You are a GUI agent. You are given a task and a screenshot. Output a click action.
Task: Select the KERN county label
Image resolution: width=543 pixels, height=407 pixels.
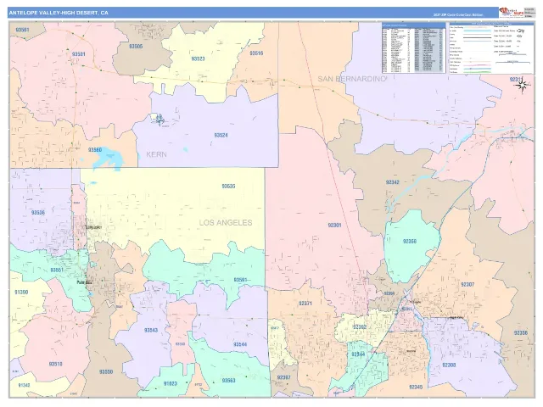click(156, 154)
